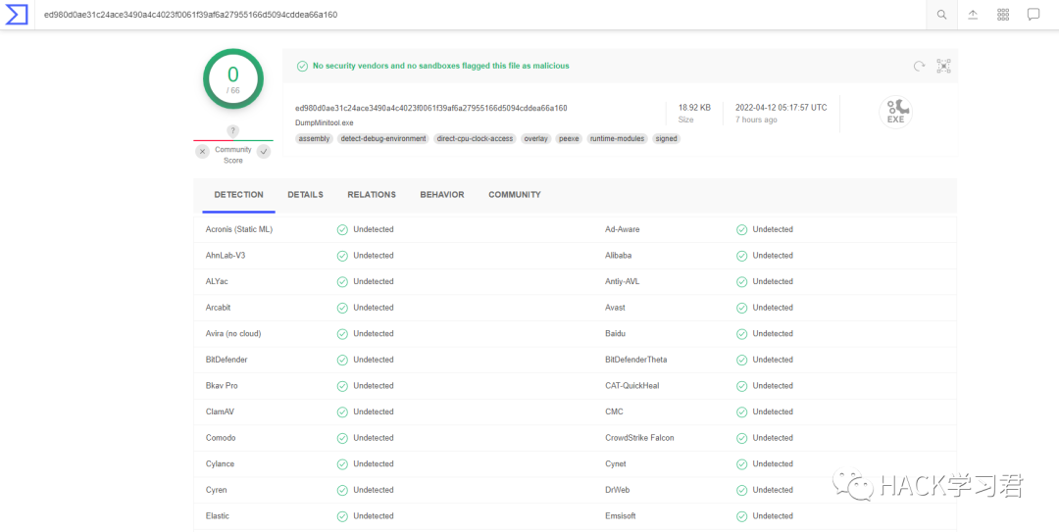Click the Acronis Undetected check icon
This screenshot has width=1059, height=532.
(342, 229)
